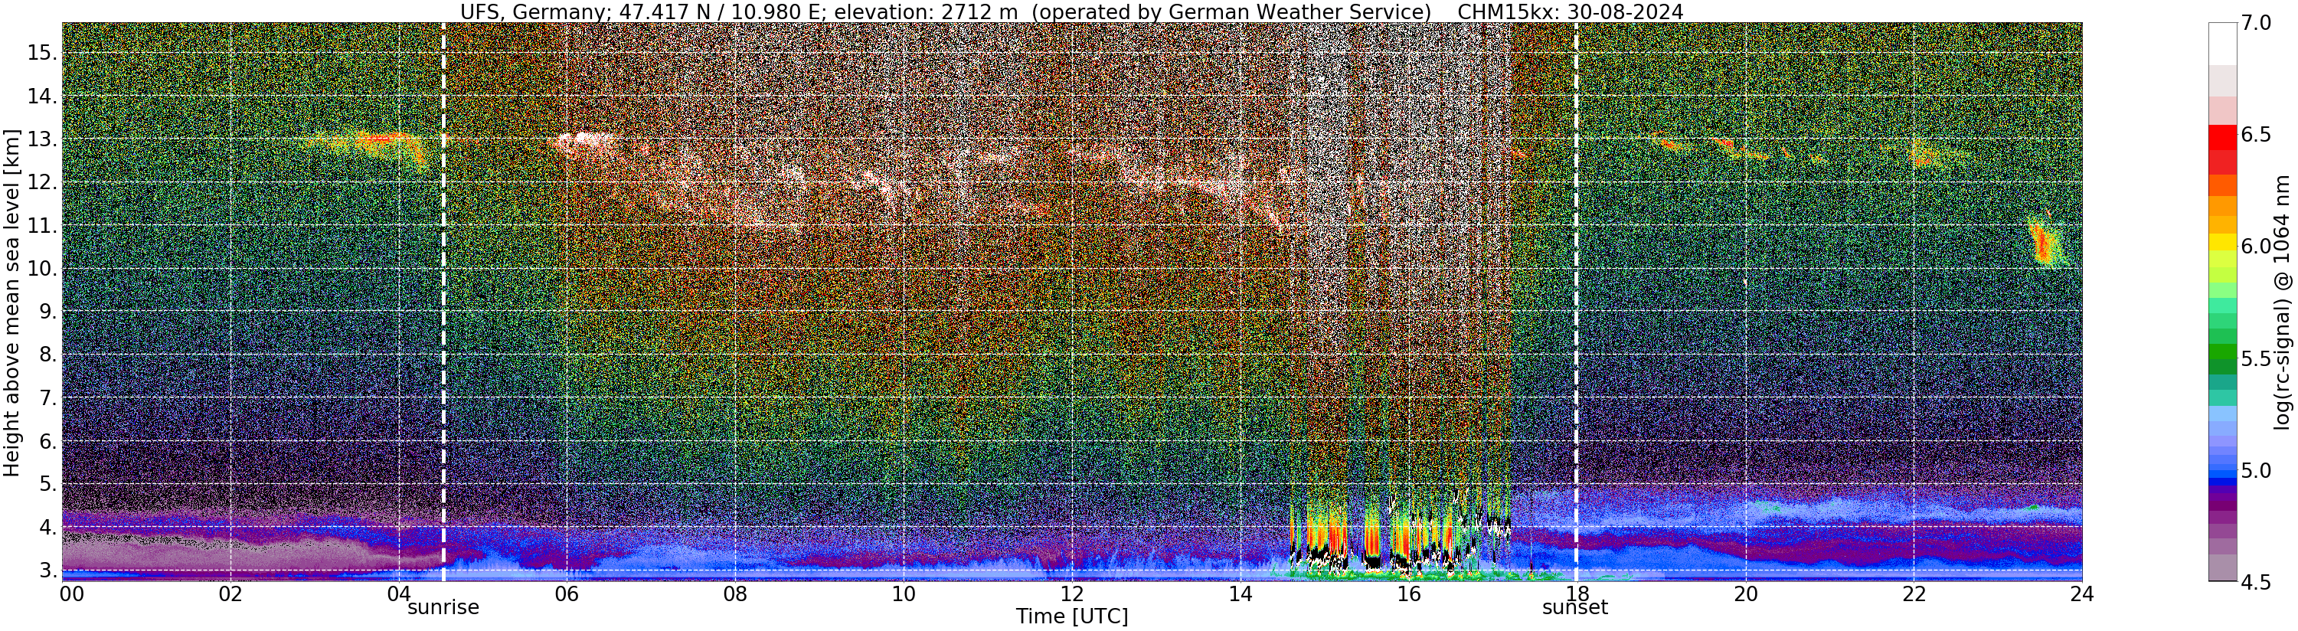The width and height of the screenshot is (2298, 631).
Task: Click the yellow segment of the colorbar
Action: tap(2222, 242)
